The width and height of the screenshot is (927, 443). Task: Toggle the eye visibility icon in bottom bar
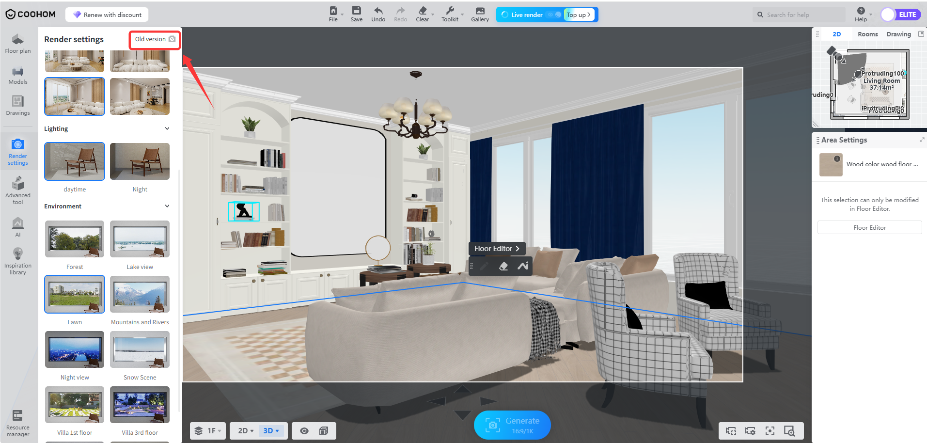304,431
